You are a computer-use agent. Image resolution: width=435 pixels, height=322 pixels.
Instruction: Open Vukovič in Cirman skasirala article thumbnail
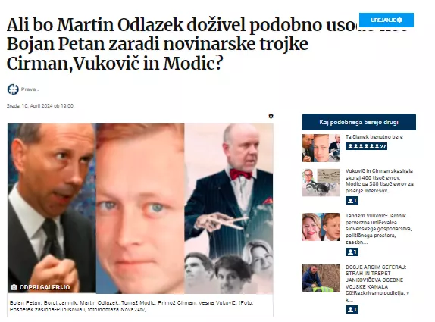(x=321, y=183)
